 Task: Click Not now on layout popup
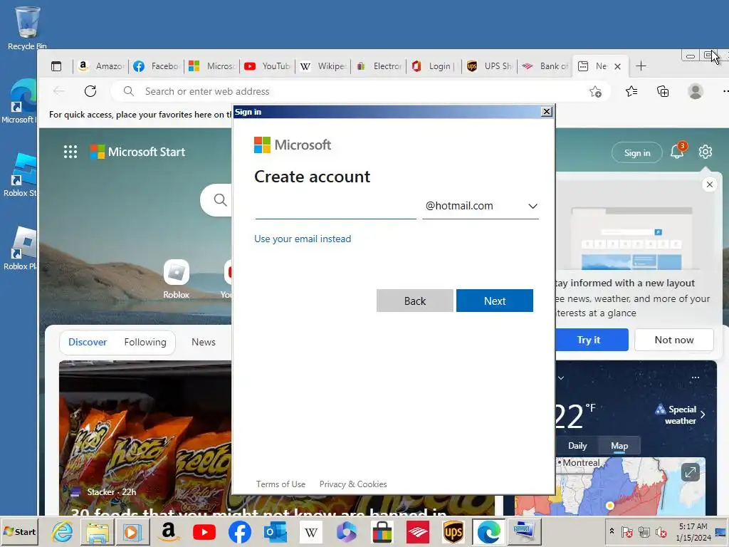tap(674, 340)
